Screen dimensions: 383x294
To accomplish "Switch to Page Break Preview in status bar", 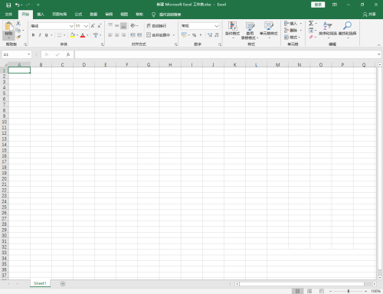I will coord(322,291).
